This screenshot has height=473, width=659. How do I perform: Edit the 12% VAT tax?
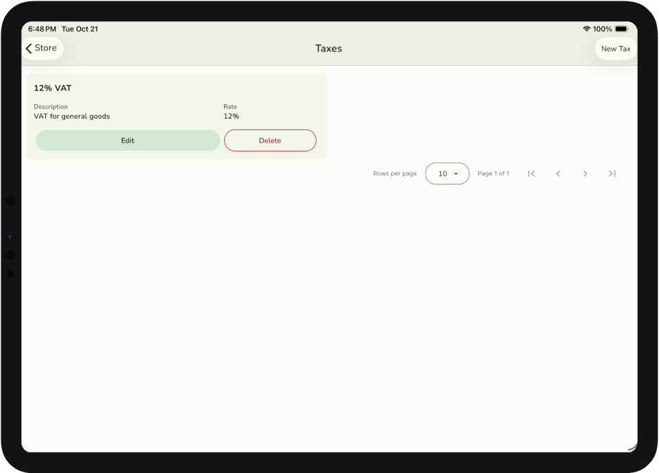(x=127, y=140)
